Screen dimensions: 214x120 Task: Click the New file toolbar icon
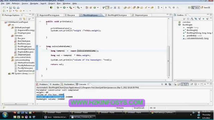pyautogui.click(x=4, y=8)
